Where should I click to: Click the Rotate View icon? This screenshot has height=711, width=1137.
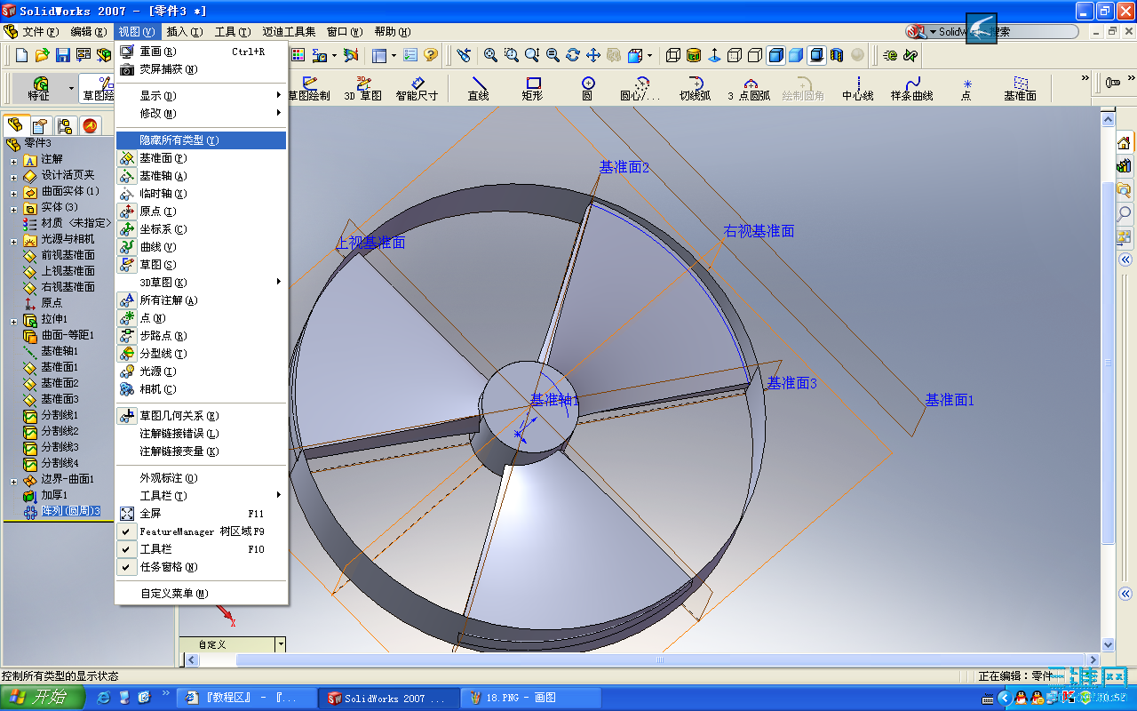click(x=573, y=55)
